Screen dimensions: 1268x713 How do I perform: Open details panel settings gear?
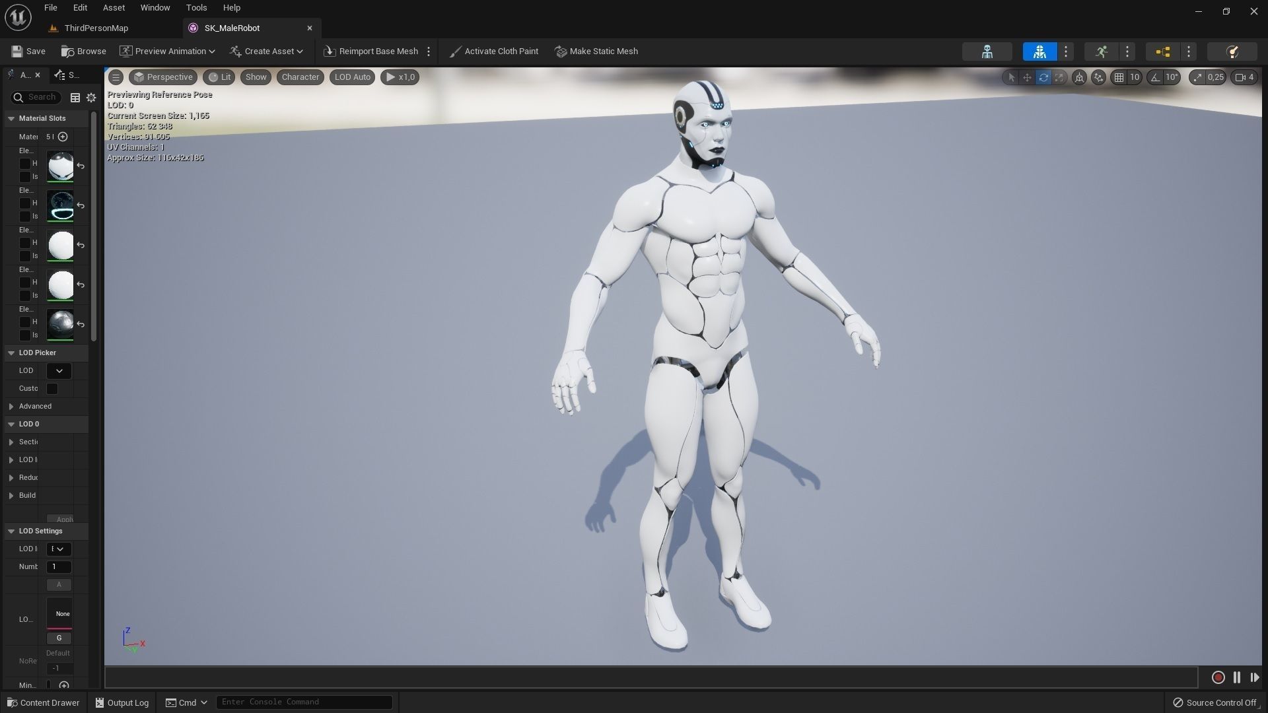pyautogui.click(x=91, y=98)
